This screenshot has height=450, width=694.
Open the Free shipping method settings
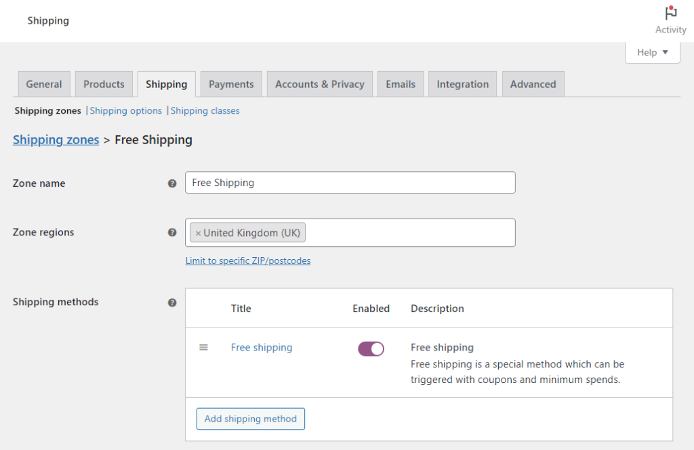click(262, 347)
